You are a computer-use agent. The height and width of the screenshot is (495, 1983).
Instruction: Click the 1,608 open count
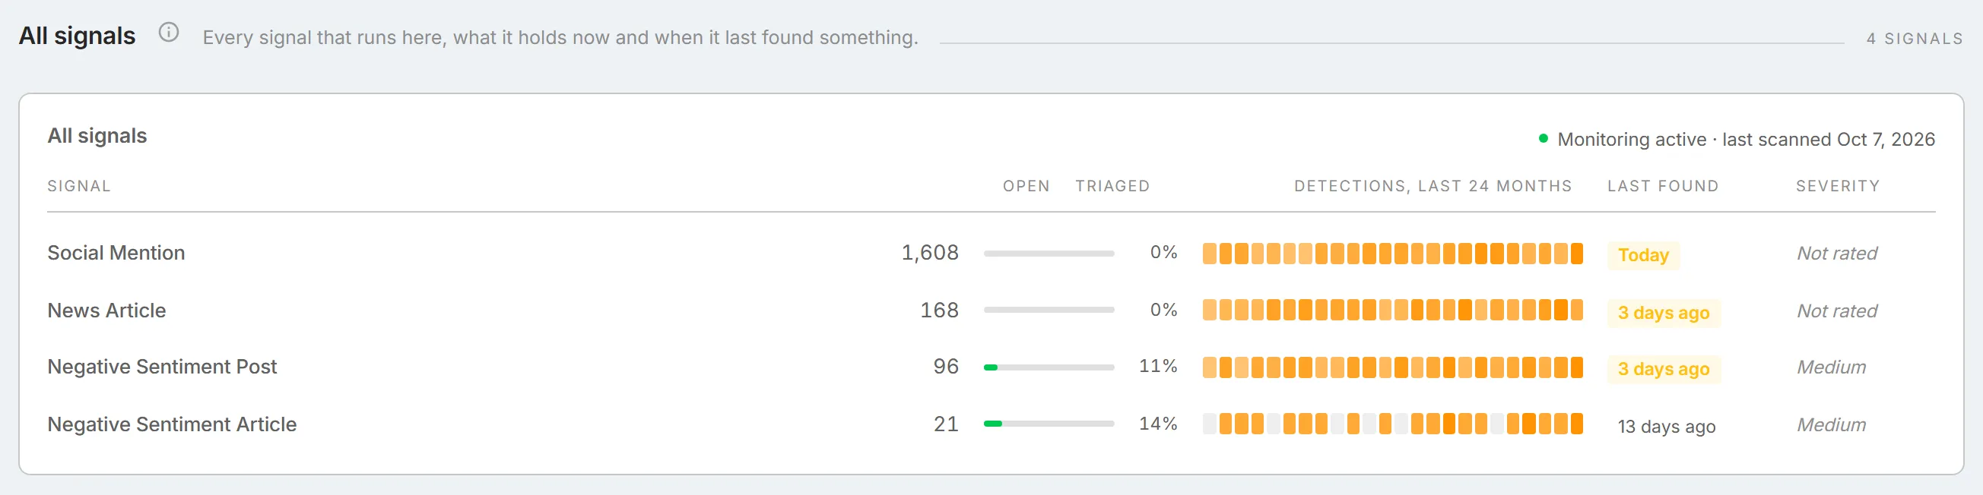point(929,253)
